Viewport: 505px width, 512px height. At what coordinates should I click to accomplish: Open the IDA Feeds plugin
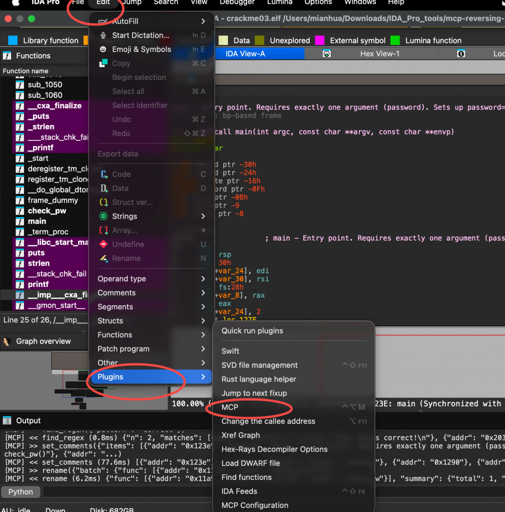(x=293, y=492)
